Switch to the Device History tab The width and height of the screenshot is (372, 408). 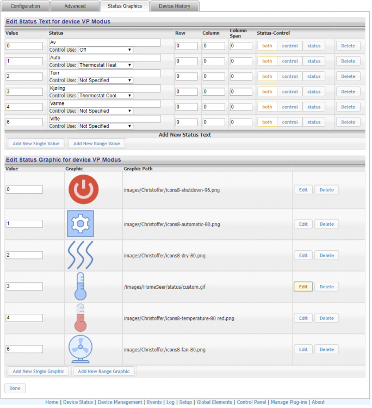pos(175,6)
